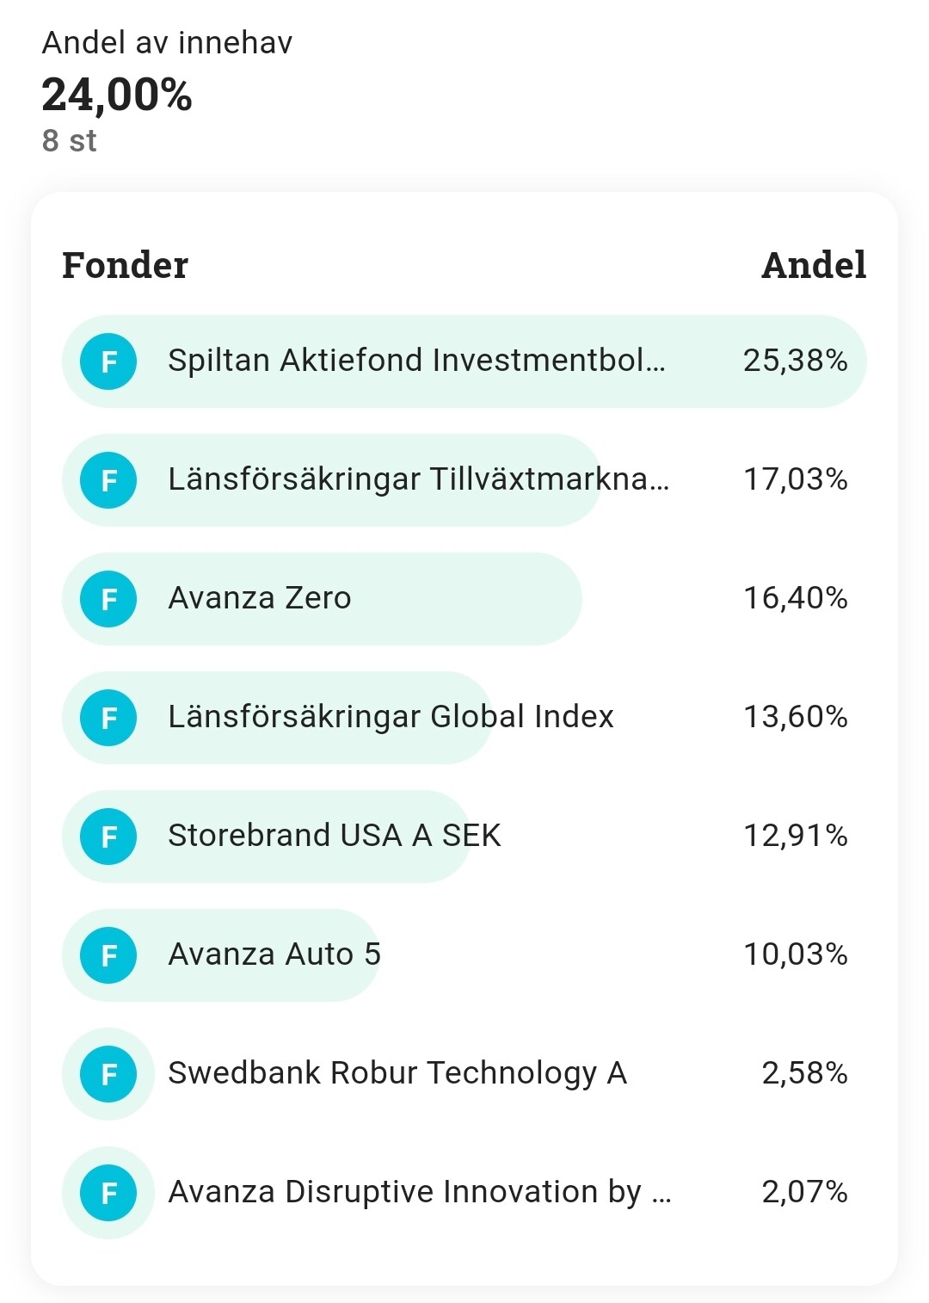Image resolution: width=929 pixels, height=1303 pixels.
Task: Tap the F icon beside Swedbank Robur Technology A
Action: tap(108, 1074)
